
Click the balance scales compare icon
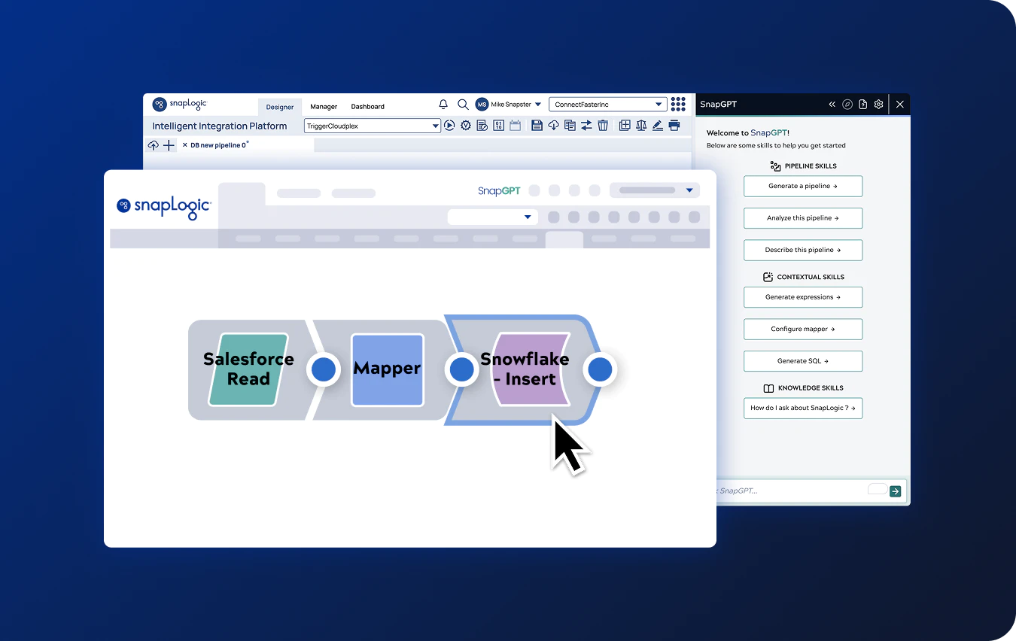tap(641, 126)
